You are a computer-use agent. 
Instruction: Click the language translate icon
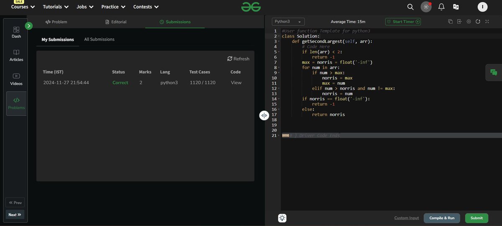click(x=456, y=7)
